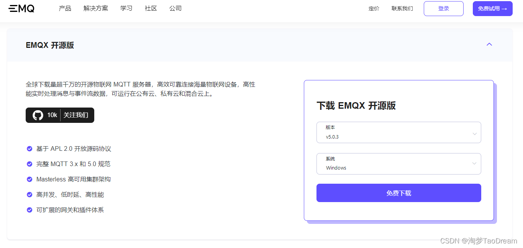Click the 10k GitHub star count
Screen dimensions: 523x248
52,115
